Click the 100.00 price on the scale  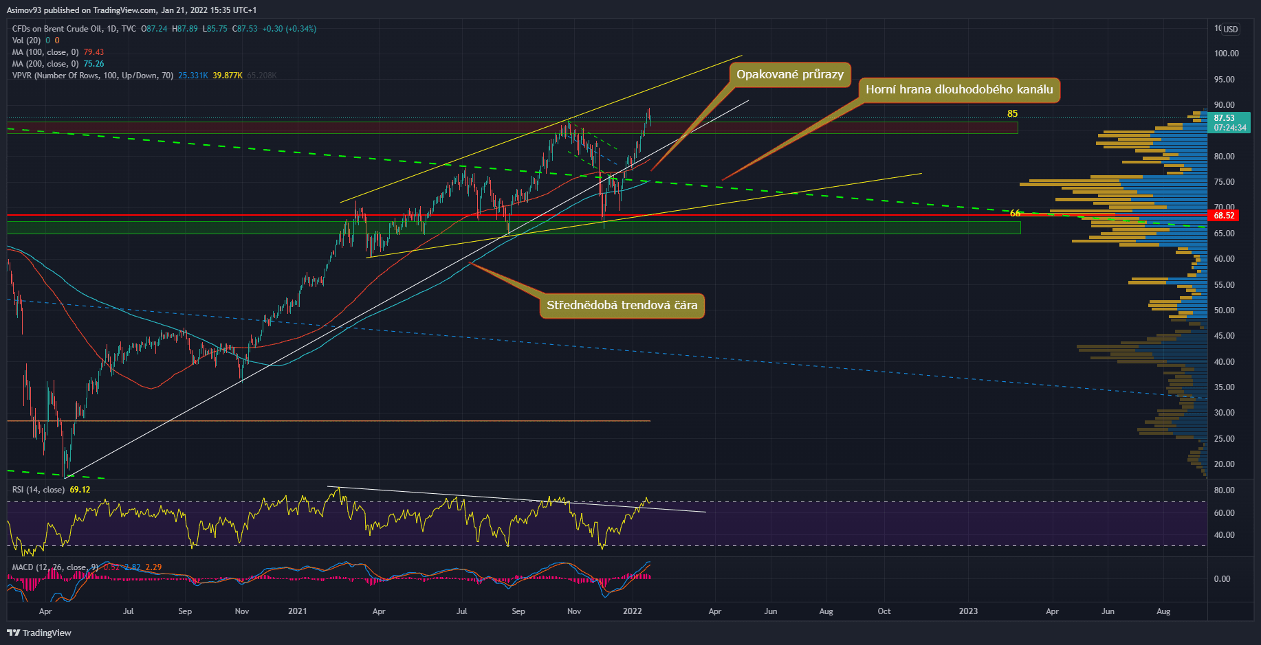point(1226,54)
